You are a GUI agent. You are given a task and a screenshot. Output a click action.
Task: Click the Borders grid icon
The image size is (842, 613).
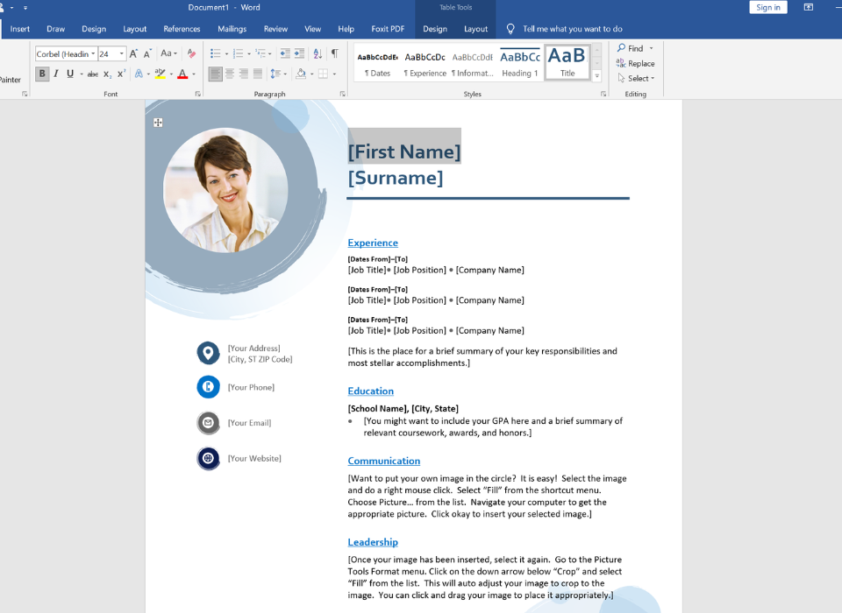[x=323, y=74]
